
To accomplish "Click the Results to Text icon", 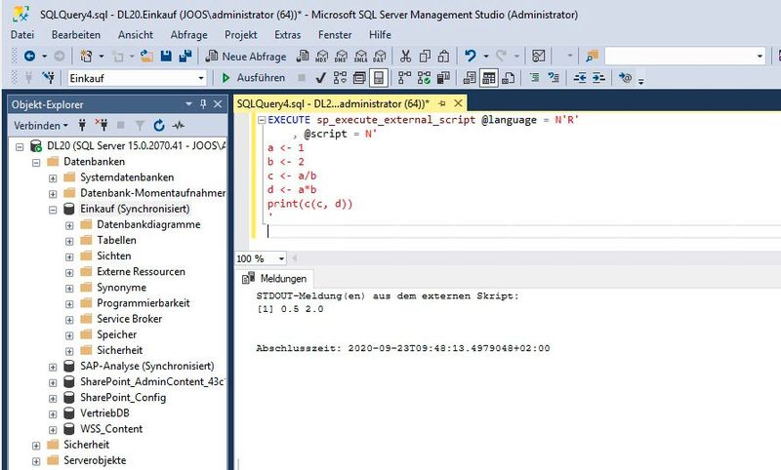I will tap(470, 78).
